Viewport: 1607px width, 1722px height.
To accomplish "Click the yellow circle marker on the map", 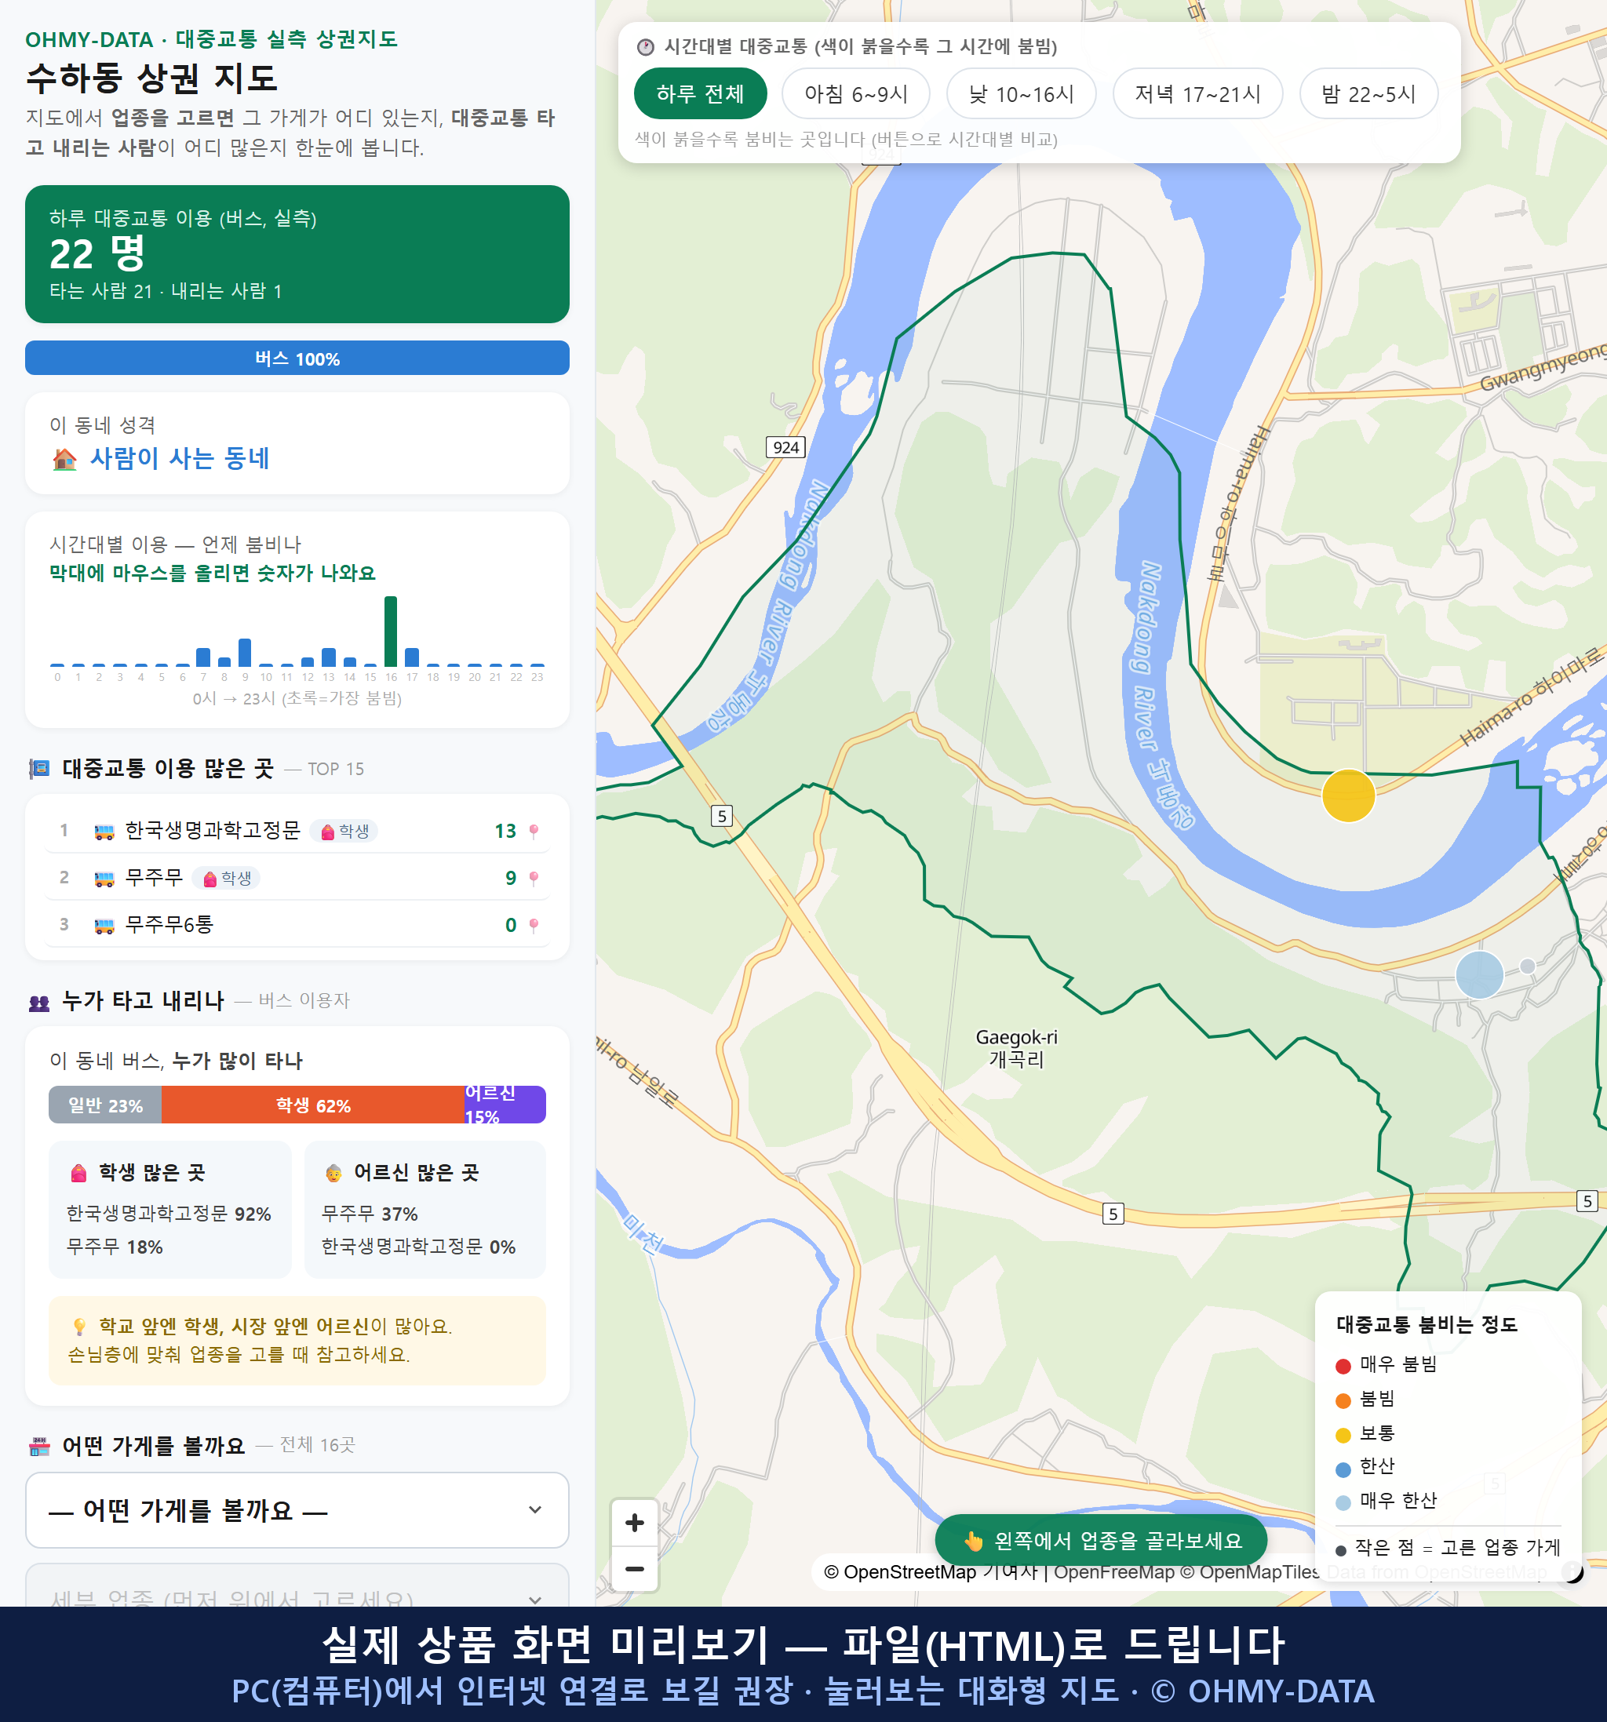I will click(1348, 795).
